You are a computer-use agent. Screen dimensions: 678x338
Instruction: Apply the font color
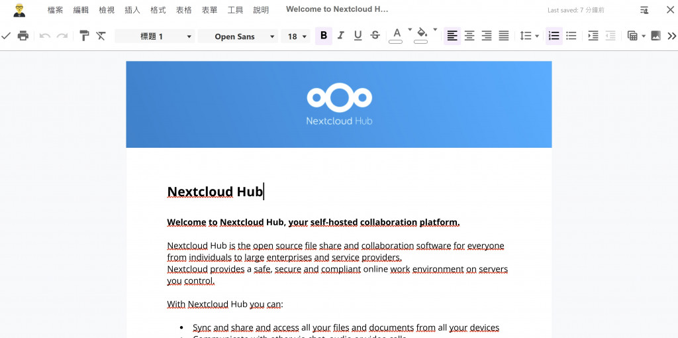pos(396,36)
